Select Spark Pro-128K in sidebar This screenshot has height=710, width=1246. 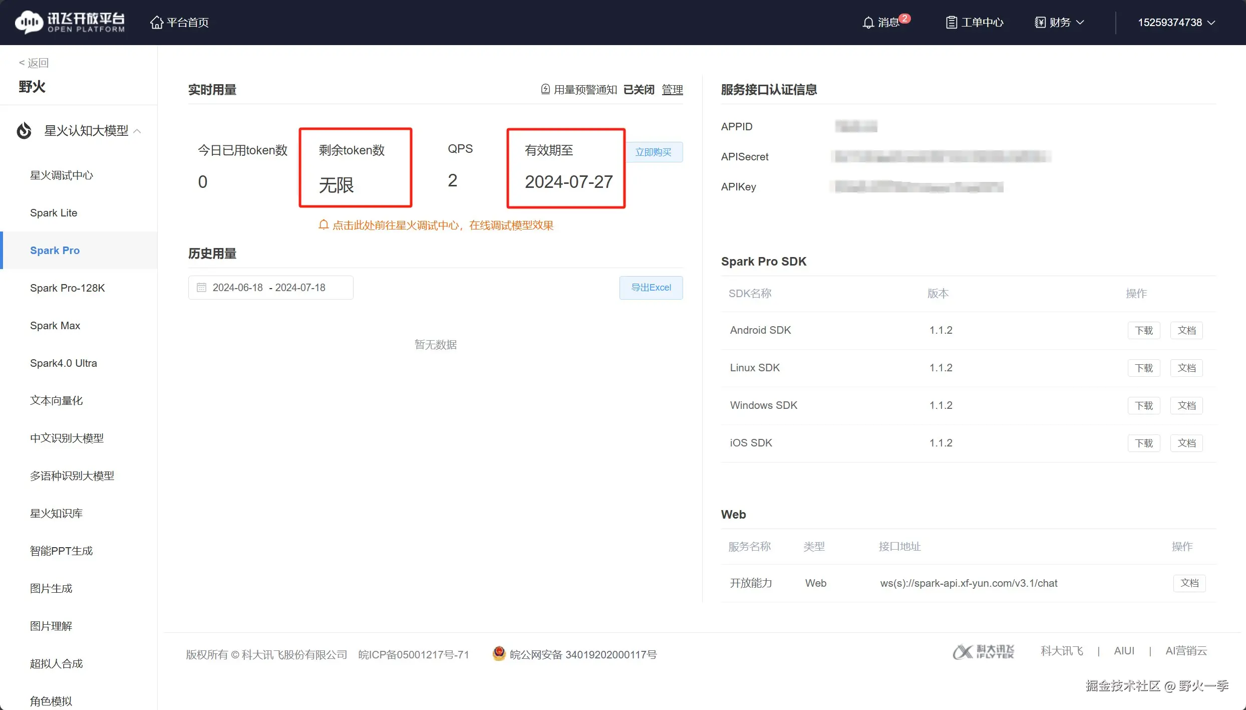68,288
